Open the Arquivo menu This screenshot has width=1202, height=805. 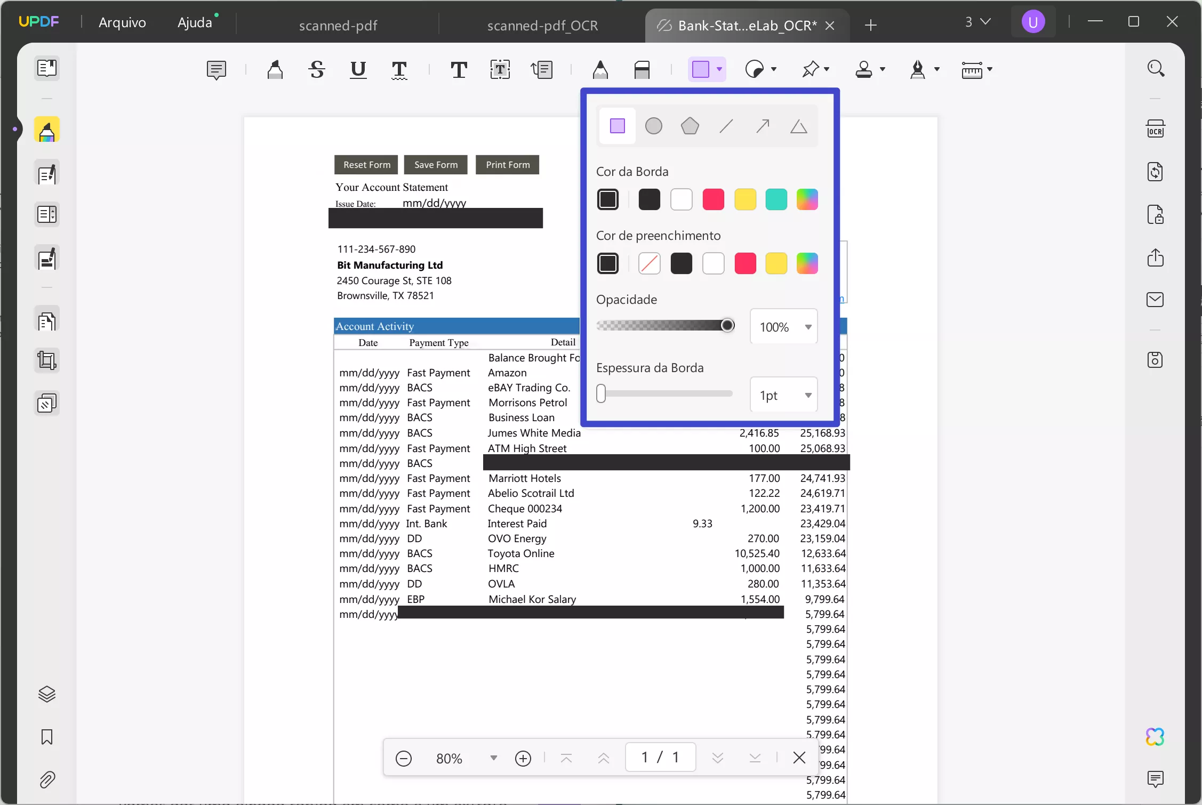122,22
